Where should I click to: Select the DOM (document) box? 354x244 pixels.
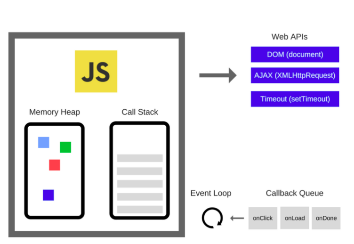pos(295,55)
